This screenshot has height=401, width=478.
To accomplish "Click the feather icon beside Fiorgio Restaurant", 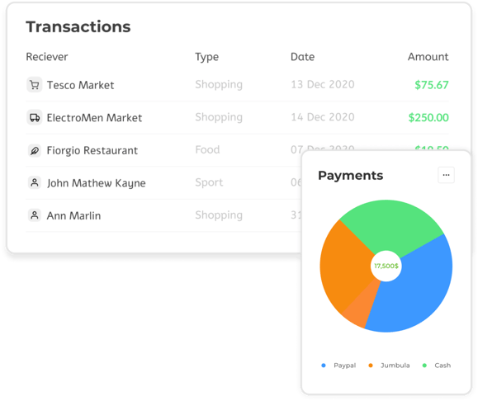I will 35,150.
